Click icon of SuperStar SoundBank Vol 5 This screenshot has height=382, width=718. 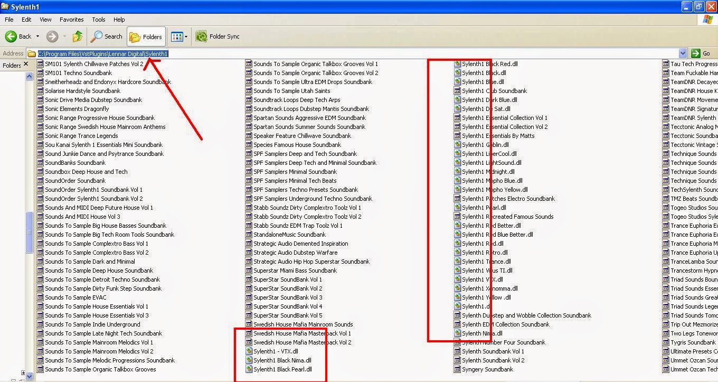pos(249,315)
